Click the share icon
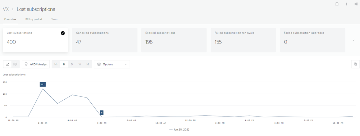360x136 pixels. (356, 4)
